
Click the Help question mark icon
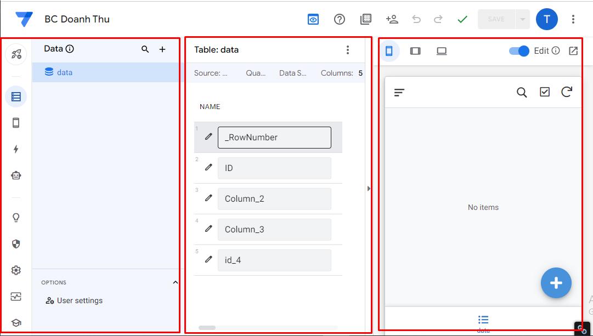tap(339, 19)
